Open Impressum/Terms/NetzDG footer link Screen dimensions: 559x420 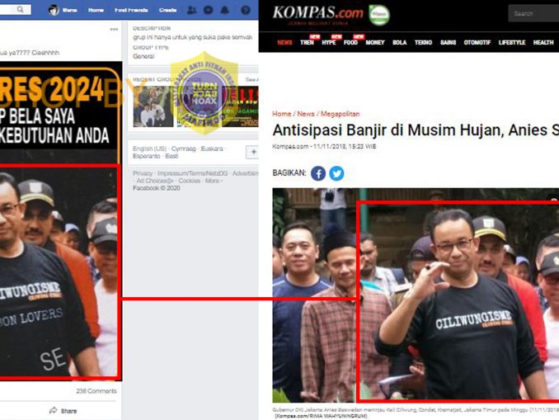point(192,173)
